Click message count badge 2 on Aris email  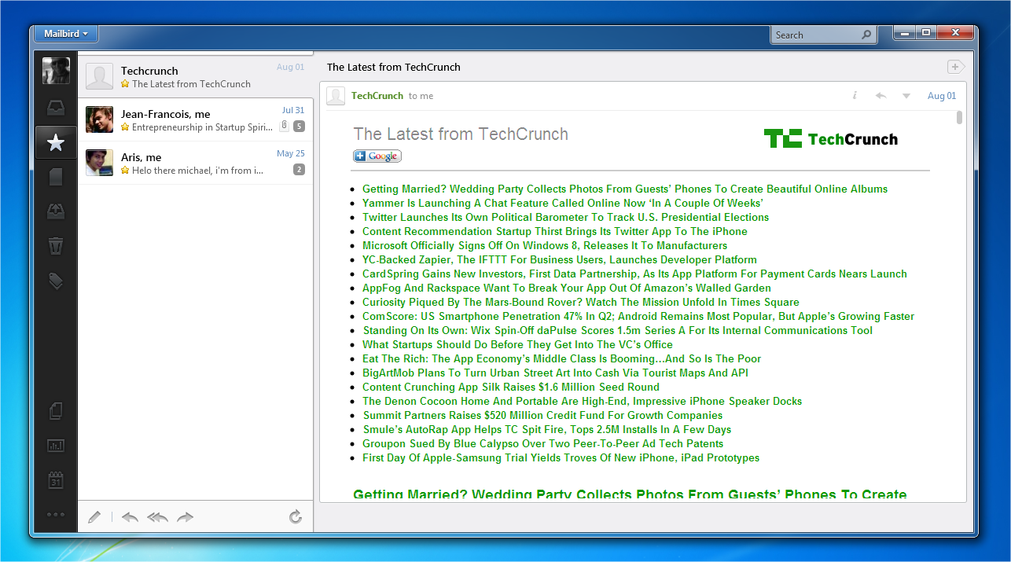[299, 170]
